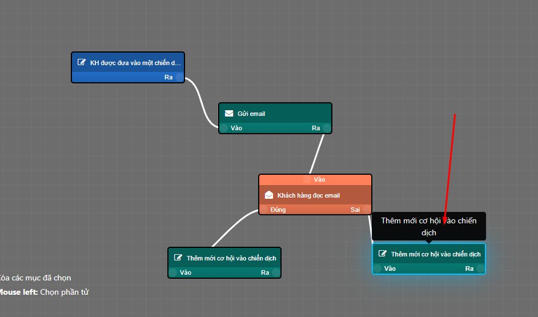The width and height of the screenshot is (538, 317).
Task: Click the Sai port on Khách hàng đọc email
Action: [x=367, y=210]
